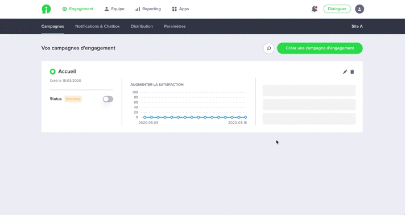The image size is (405, 215).
Task: Click the green circle icon beside Accueil
Action: point(53,72)
